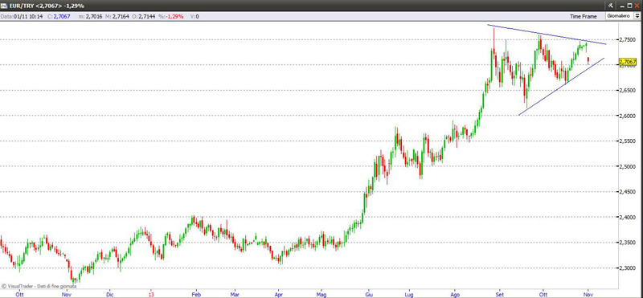643x298 pixels.
Task: Click the red -1,29% change in data bar
Action: tap(175, 16)
